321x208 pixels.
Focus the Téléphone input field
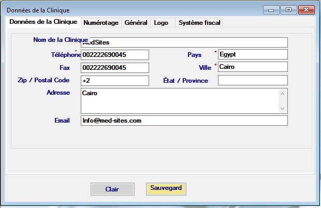coord(114,54)
